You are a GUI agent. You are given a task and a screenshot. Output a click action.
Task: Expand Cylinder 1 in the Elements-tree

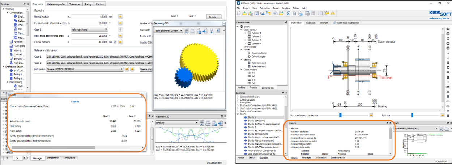[x=245, y=33]
